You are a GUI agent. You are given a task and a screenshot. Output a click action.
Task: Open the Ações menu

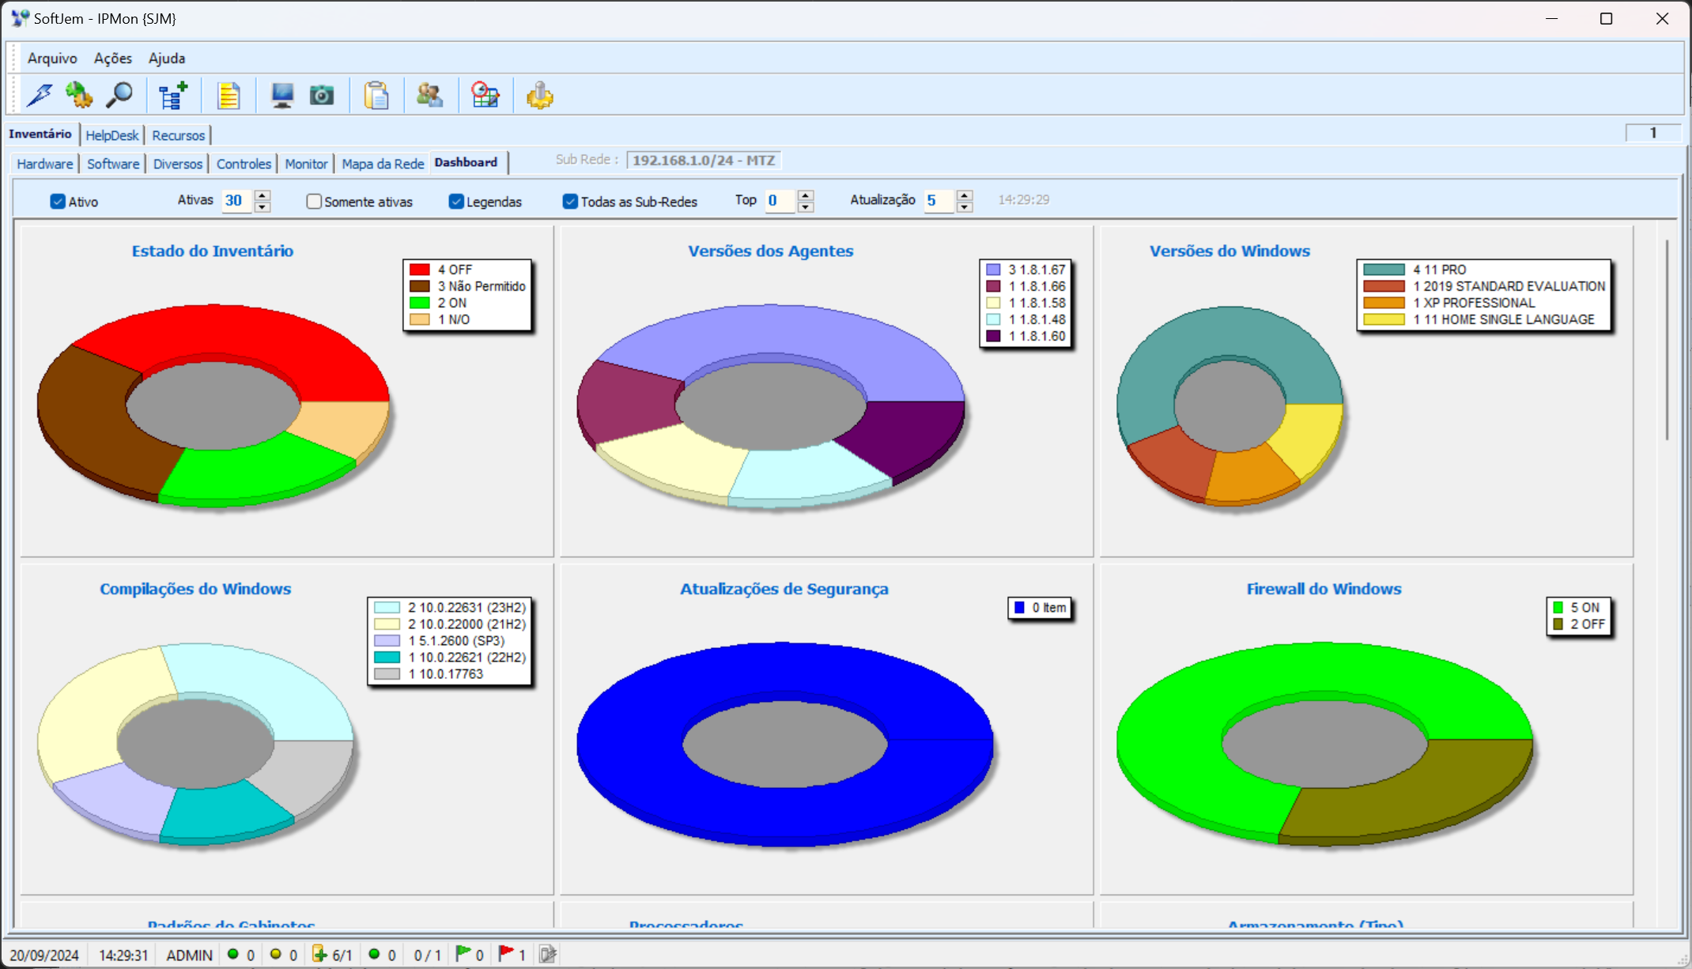pyautogui.click(x=113, y=58)
